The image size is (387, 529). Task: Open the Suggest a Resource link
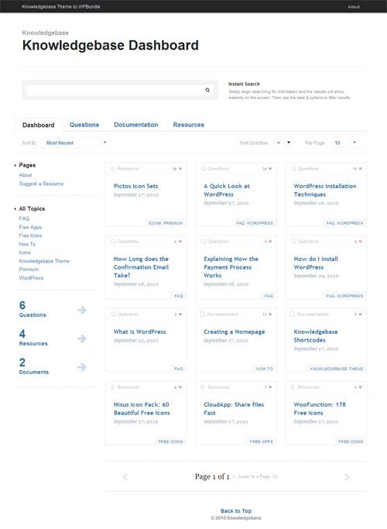41,184
